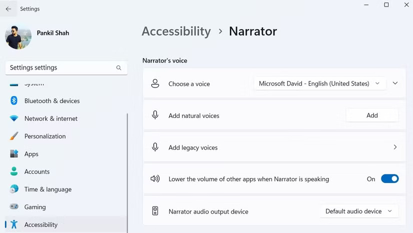Click the Gaming controller icon
The width and height of the screenshot is (413, 233).
point(14,207)
